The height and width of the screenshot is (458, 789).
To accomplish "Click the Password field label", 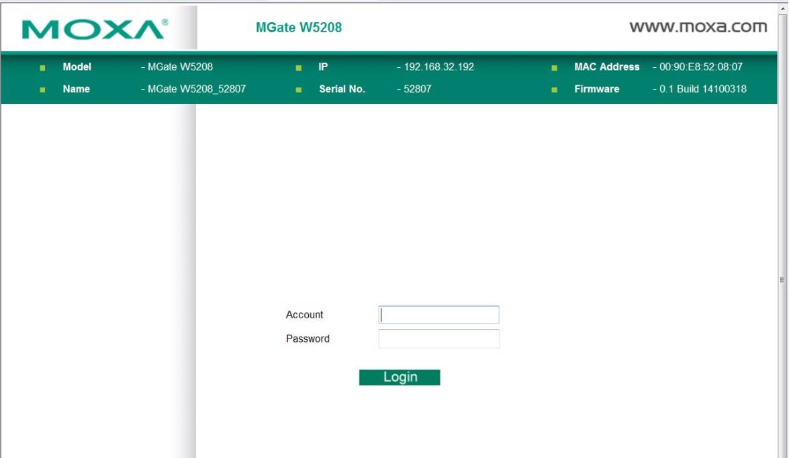I will [x=308, y=338].
